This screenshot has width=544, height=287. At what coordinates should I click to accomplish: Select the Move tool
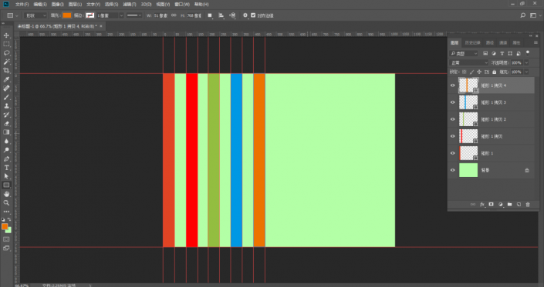6,35
